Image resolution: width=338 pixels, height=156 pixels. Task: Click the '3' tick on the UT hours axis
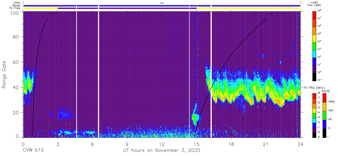click(58, 144)
